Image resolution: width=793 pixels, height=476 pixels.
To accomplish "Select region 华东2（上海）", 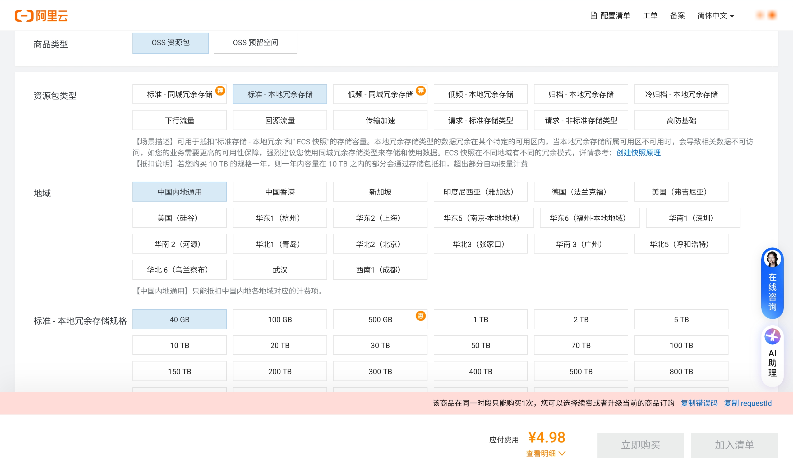I will 380,218.
